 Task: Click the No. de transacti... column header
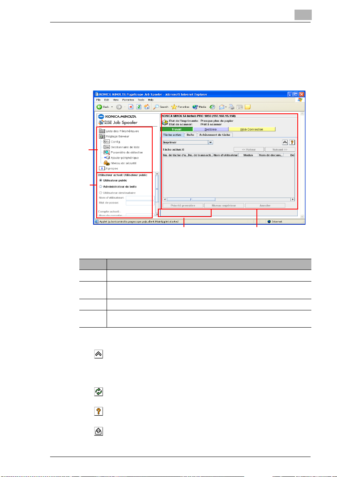click(200, 155)
